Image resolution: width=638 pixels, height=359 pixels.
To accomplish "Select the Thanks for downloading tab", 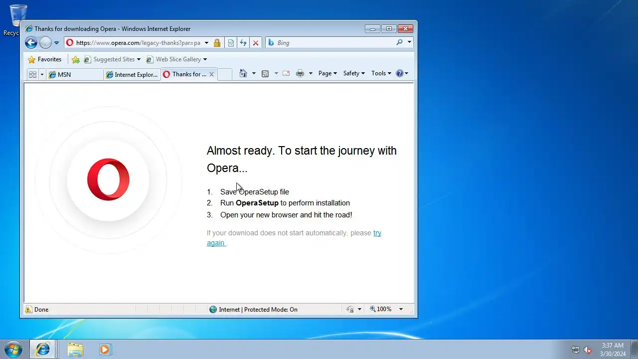I will [x=184, y=74].
